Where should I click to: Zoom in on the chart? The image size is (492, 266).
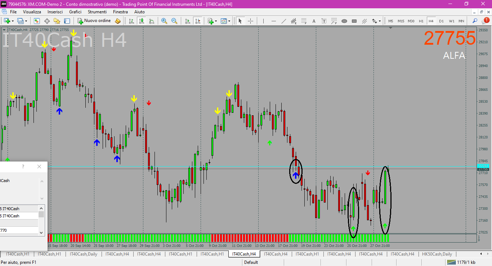164,21
